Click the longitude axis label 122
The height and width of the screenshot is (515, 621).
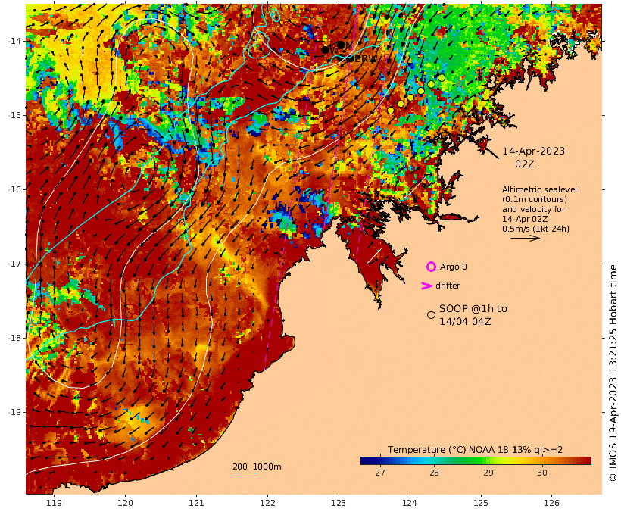(267, 503)
